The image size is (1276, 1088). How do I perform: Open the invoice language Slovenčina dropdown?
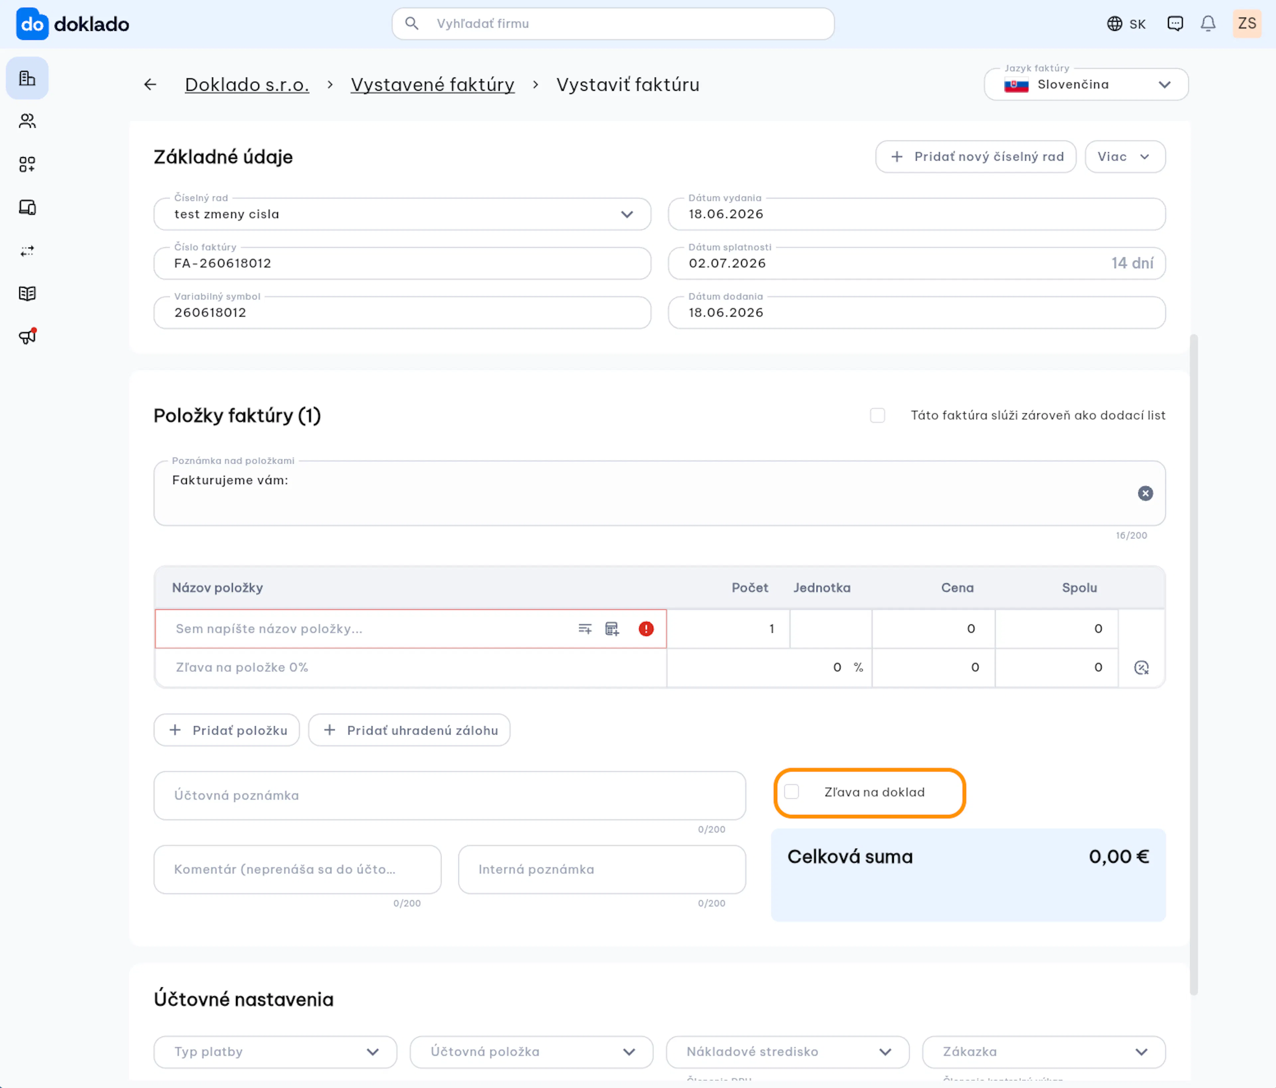pyautogui.click(x=1086, y=84)
